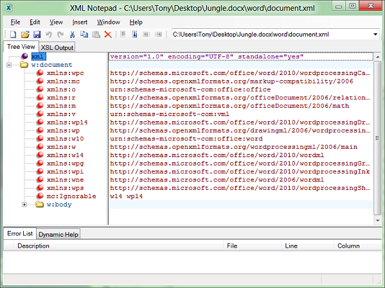Delete the selected node with red X
This screenshot has height=288, width=385.
[108, 35]
